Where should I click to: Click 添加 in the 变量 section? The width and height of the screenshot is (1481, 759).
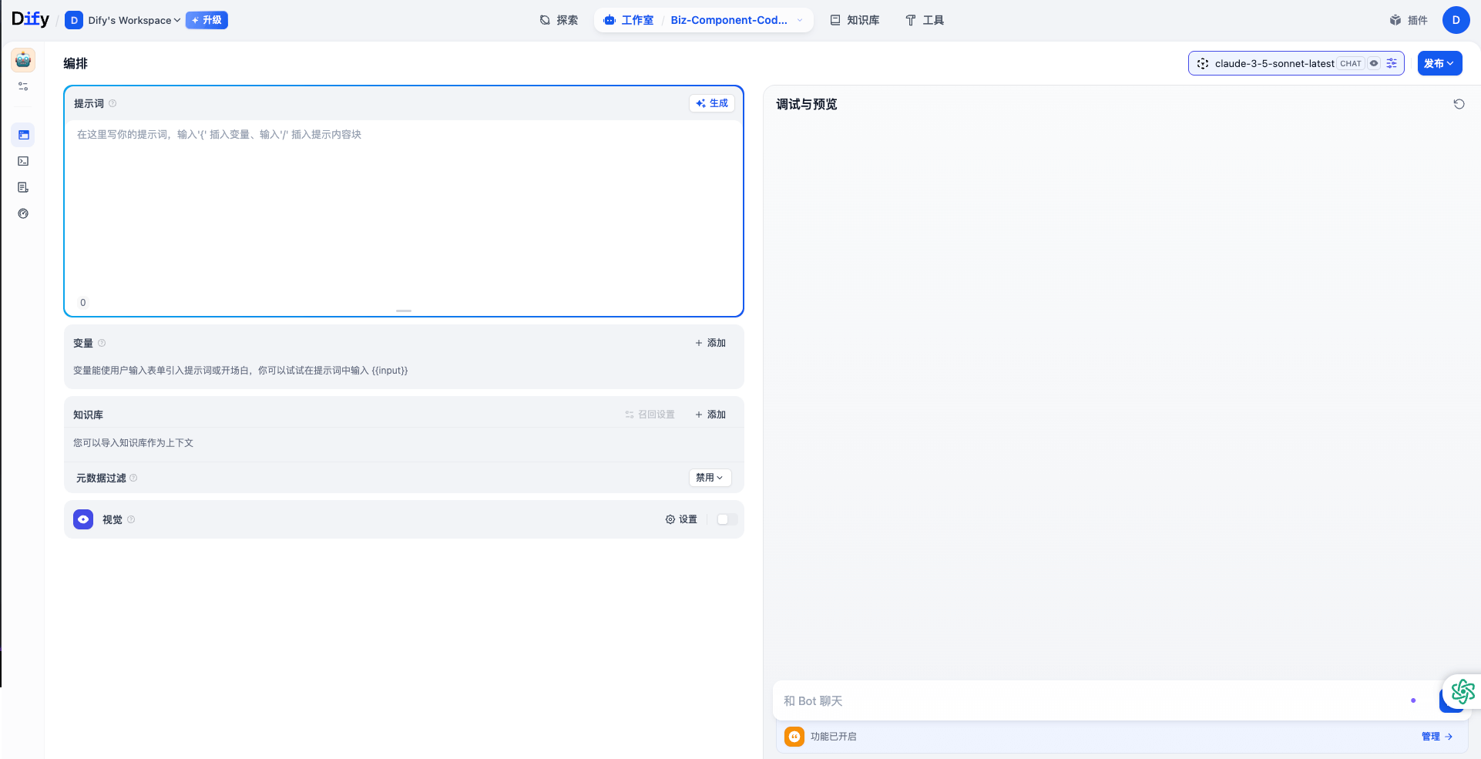[x=710, y=343]
